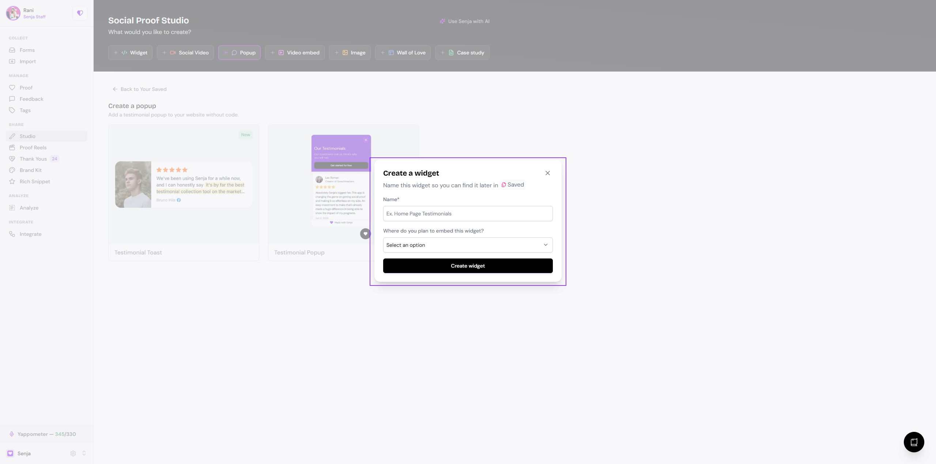Click Use Senja with AI link
The width and height of the screenshot is (936, 464).
(464, 21)
